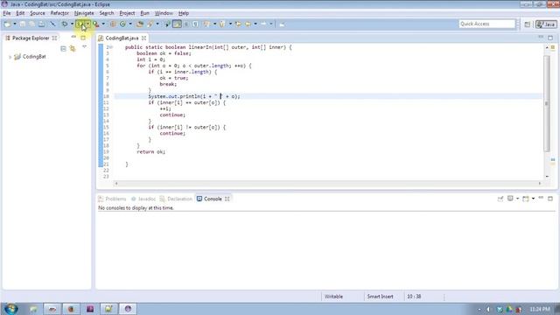Click the Search flashlight toolbar icon
Image resolution: width=560 pixels, height=315 pixels.
(150, 24)
